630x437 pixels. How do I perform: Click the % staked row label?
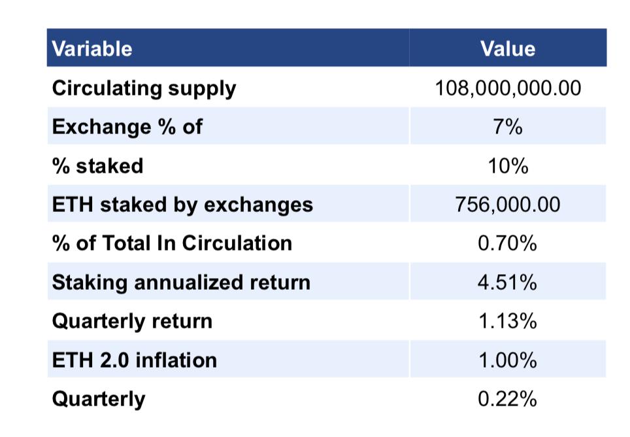pyautogui.click(x=97, y=166)
